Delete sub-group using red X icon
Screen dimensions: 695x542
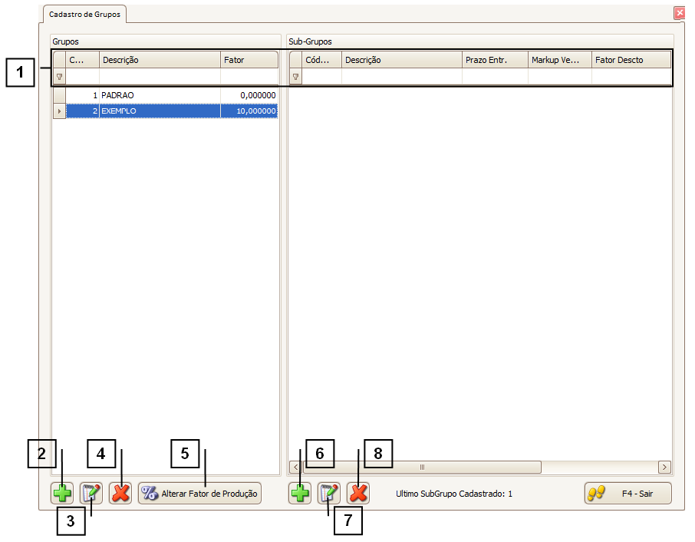357,493
